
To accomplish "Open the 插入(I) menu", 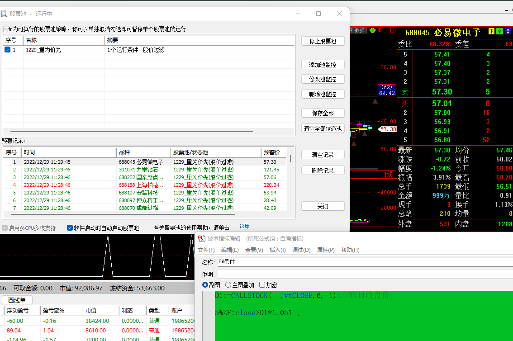I will pyautogui.click(x=277, y=250).
